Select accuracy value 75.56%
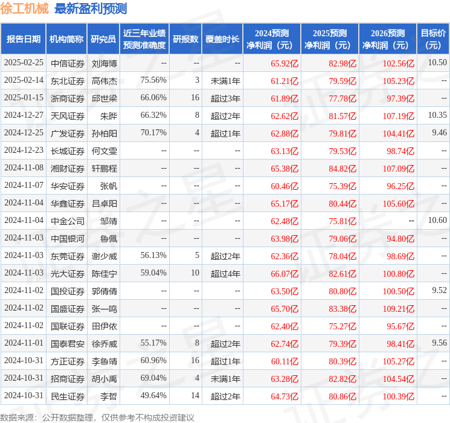450x423 pixels. click(153, 80)
